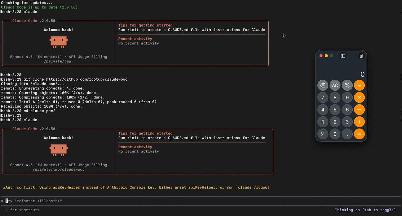The height and width of the screenshot is (216, 402).
Task: Toggle "Thinking on (tab to toggle)" indicator
Action: (365, 210)
